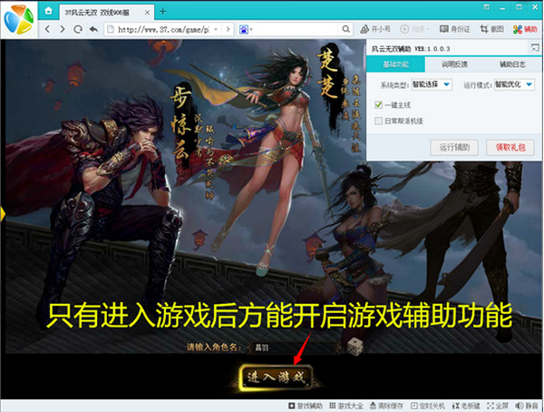Uncheck the 一键主线 checkbox
The image size is (544, 412).
[378, 104]
